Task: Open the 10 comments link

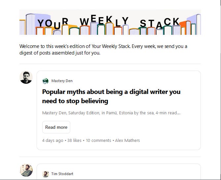Action: pyautogui.click(x=98, y=140)
